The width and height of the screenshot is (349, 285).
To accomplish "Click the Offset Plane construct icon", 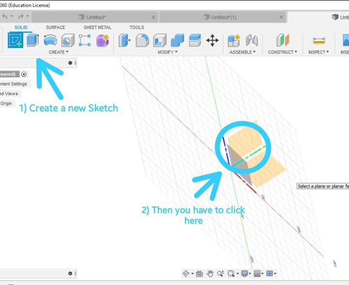I will coord(283,40).
